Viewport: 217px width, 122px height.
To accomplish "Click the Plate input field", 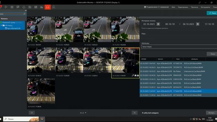I will coord(179,37).
